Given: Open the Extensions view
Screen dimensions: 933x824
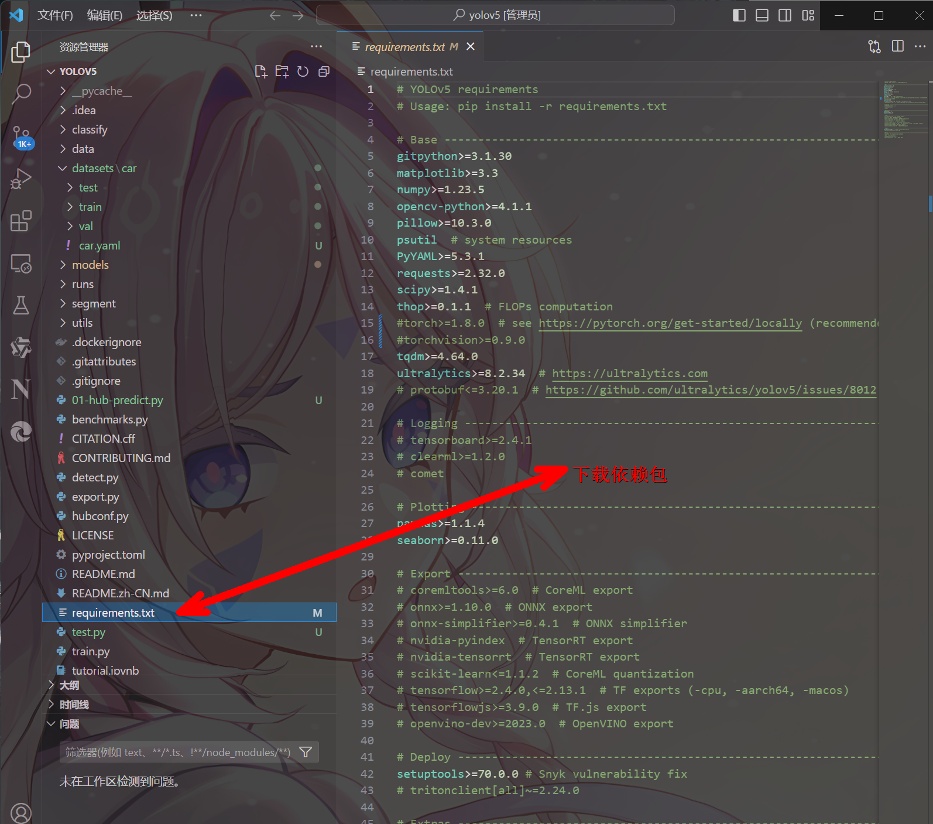Looking at the screenshot, I should click(21, 221).
